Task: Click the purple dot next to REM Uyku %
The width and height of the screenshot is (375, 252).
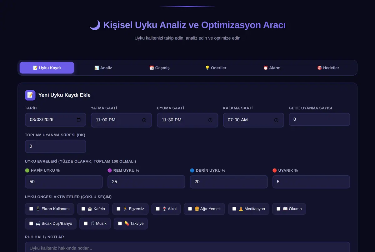Action: pos(110,170)
